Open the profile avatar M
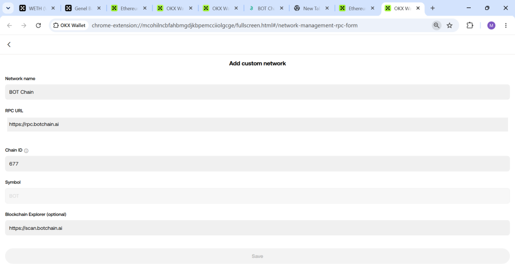515x270 pixels. click(491, 25)
